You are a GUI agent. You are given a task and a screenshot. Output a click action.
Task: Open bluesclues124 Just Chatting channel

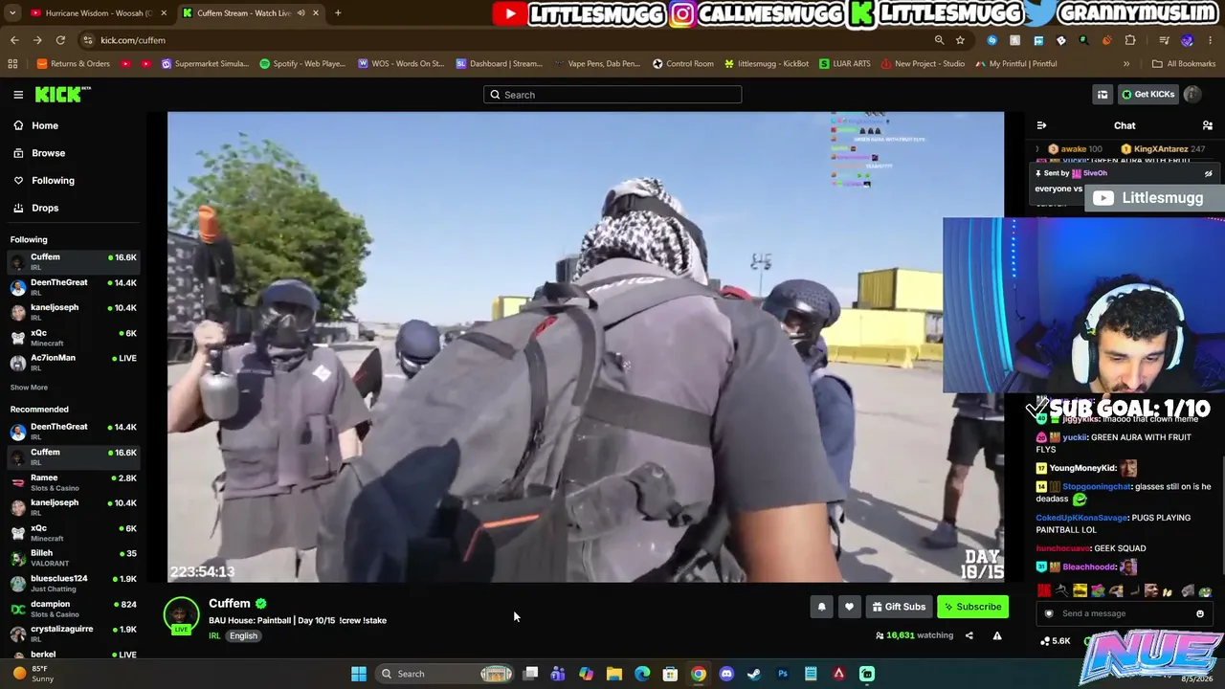(x=74, y=583)
